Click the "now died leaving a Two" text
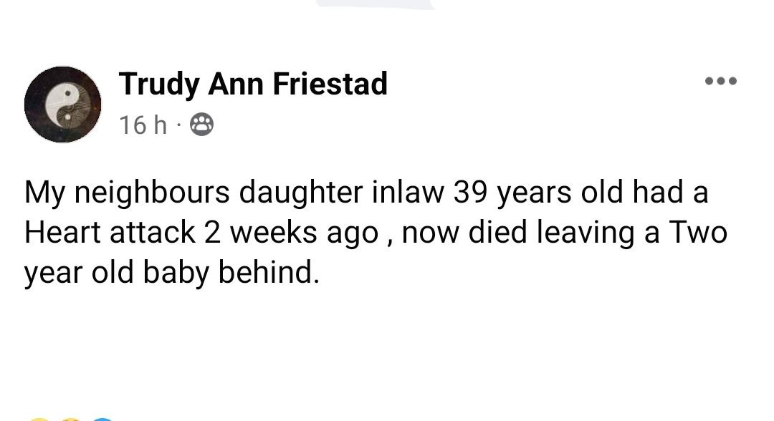Screen dimensions: 774x421 [564, 232]
